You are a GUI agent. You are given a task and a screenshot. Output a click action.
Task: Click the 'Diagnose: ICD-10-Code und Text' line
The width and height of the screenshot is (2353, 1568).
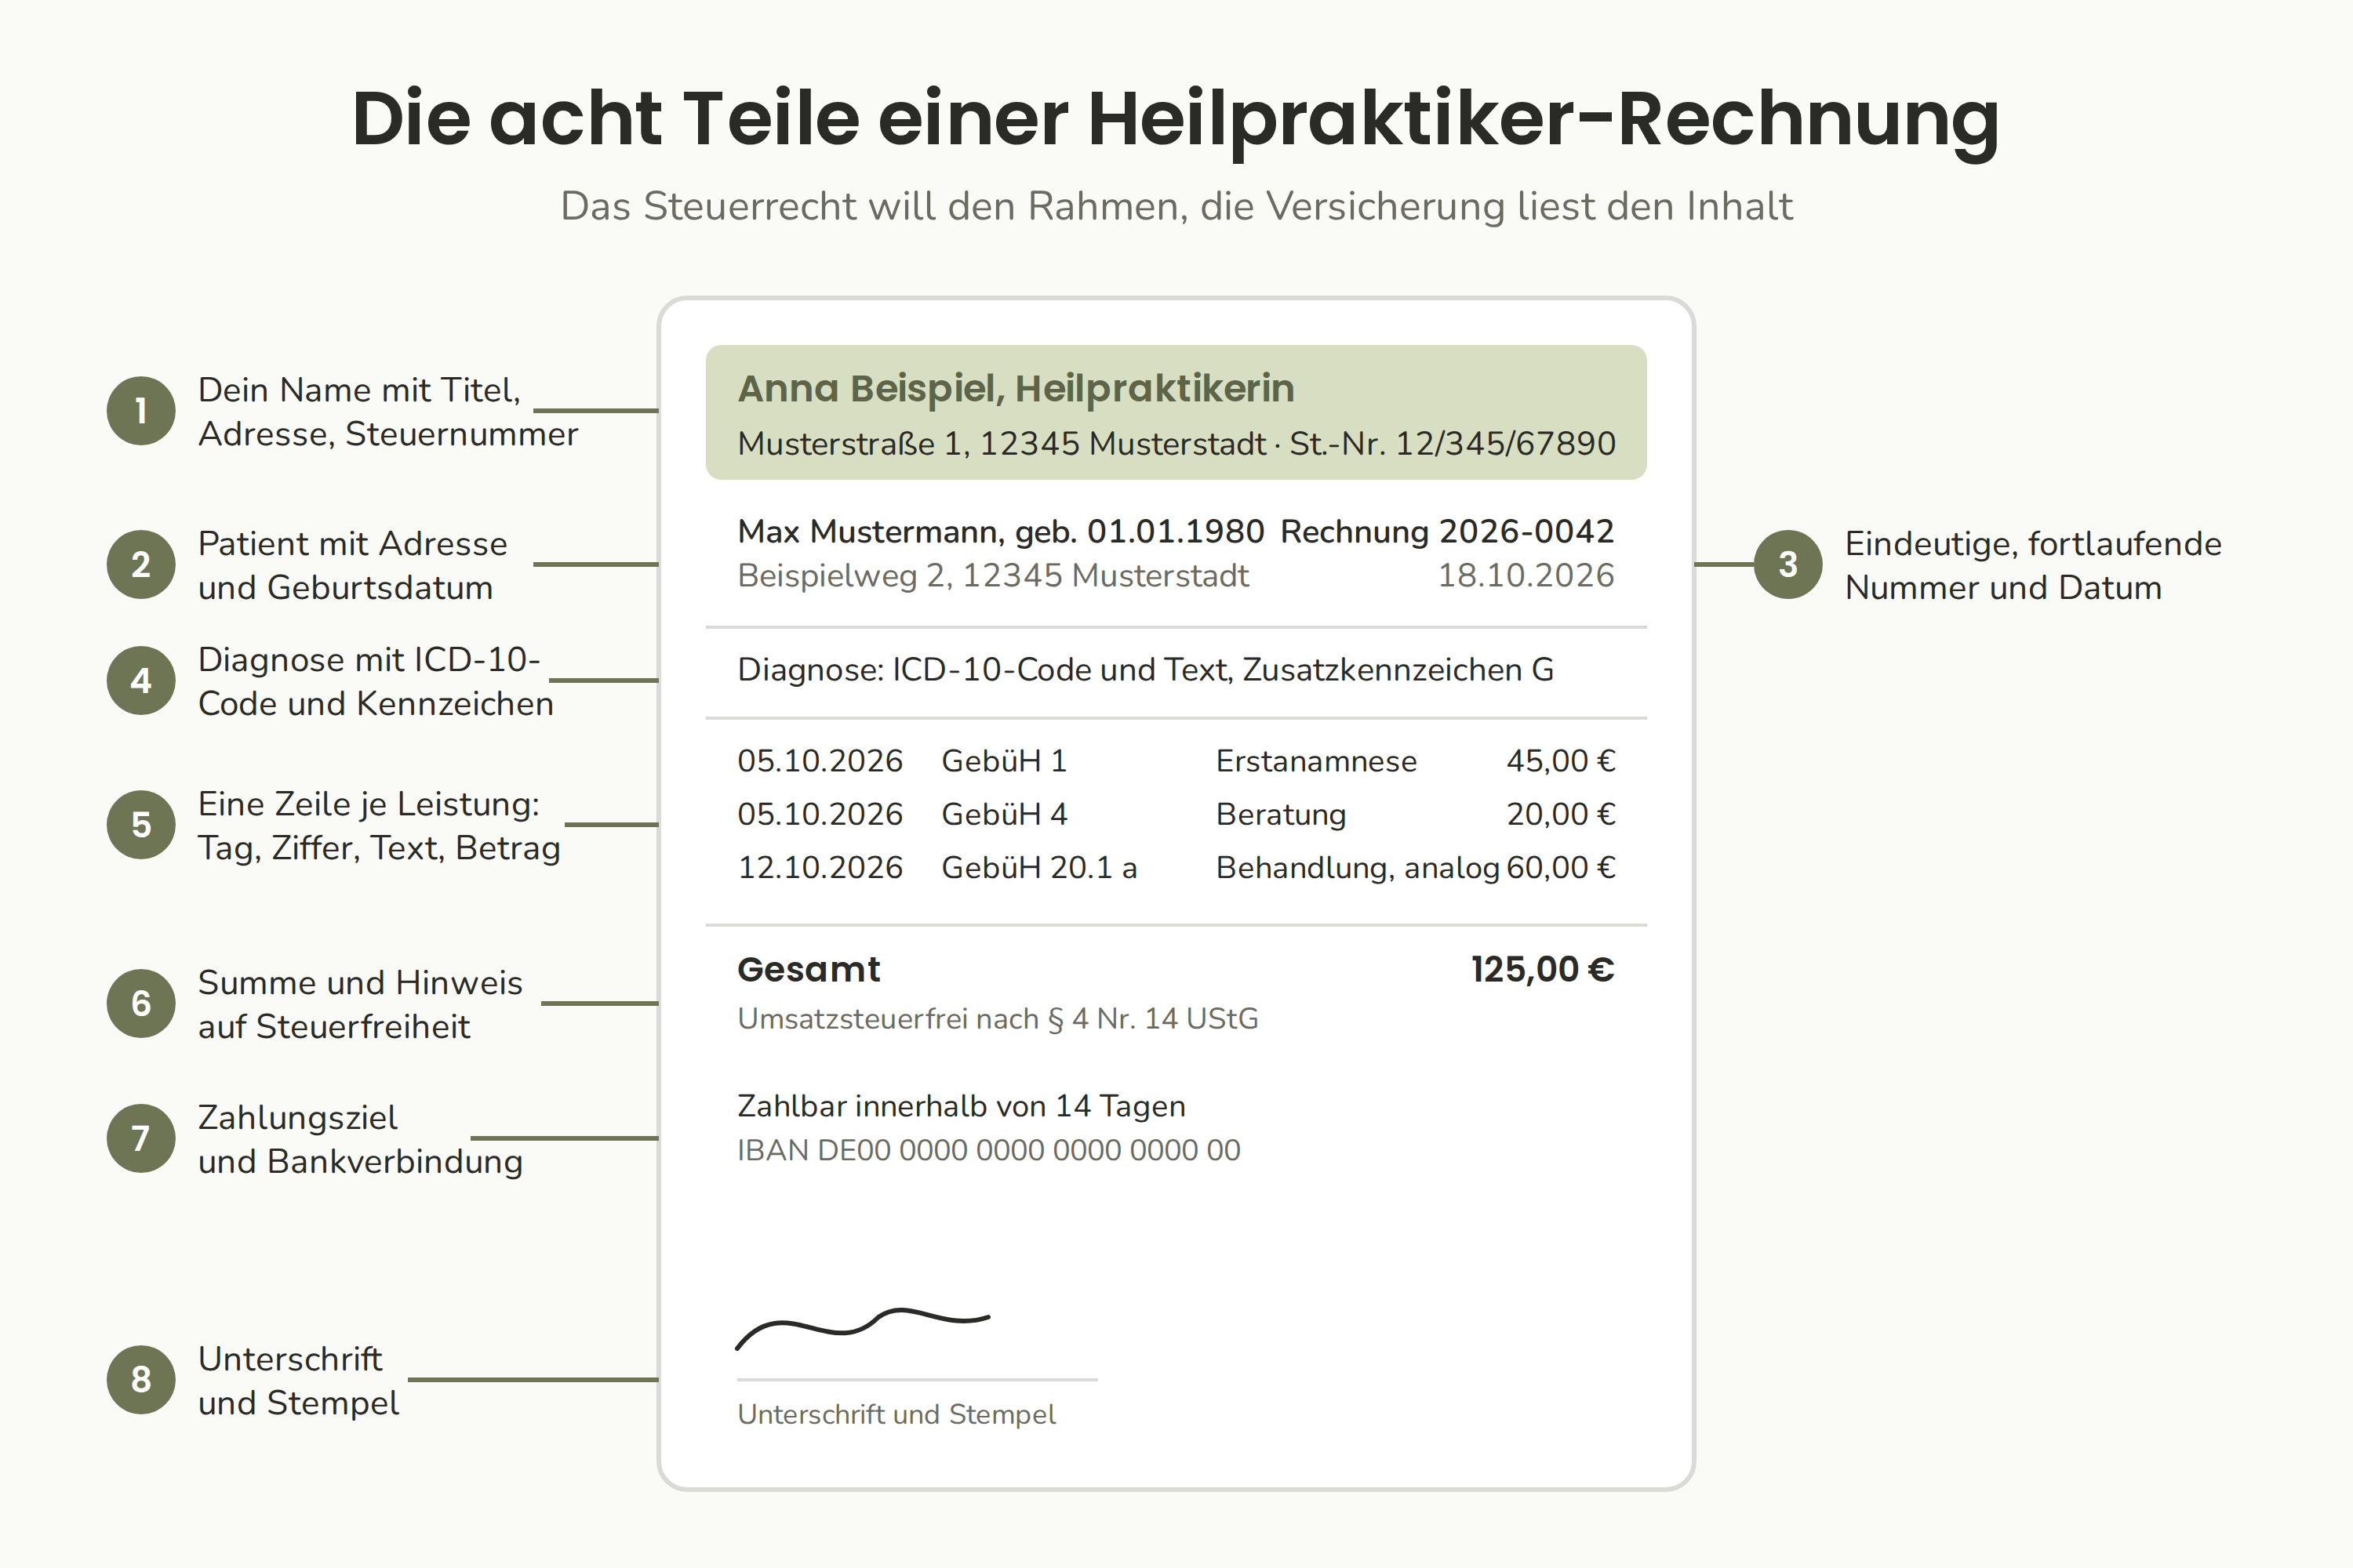click(x=1145, y=670)
